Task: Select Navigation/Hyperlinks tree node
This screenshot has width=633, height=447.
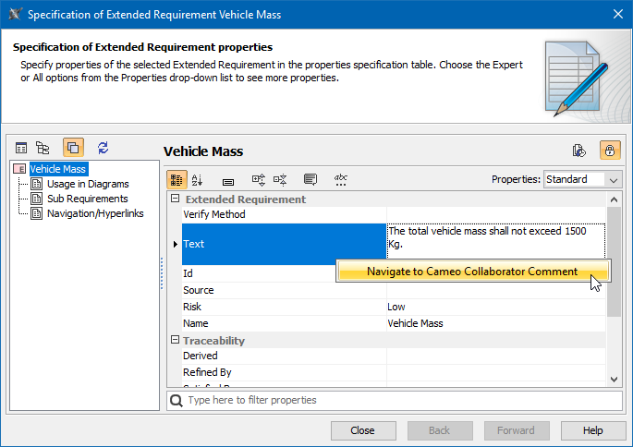Action: 95,213
